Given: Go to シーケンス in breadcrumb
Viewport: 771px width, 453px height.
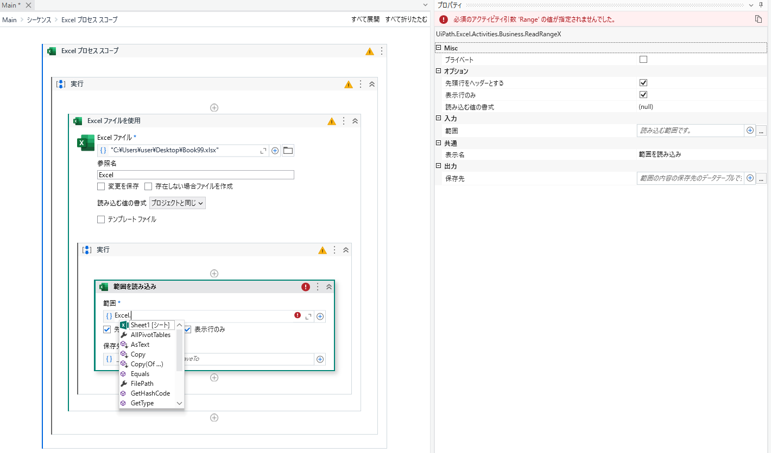Looking at the screenshot, I should click(39, 20).
